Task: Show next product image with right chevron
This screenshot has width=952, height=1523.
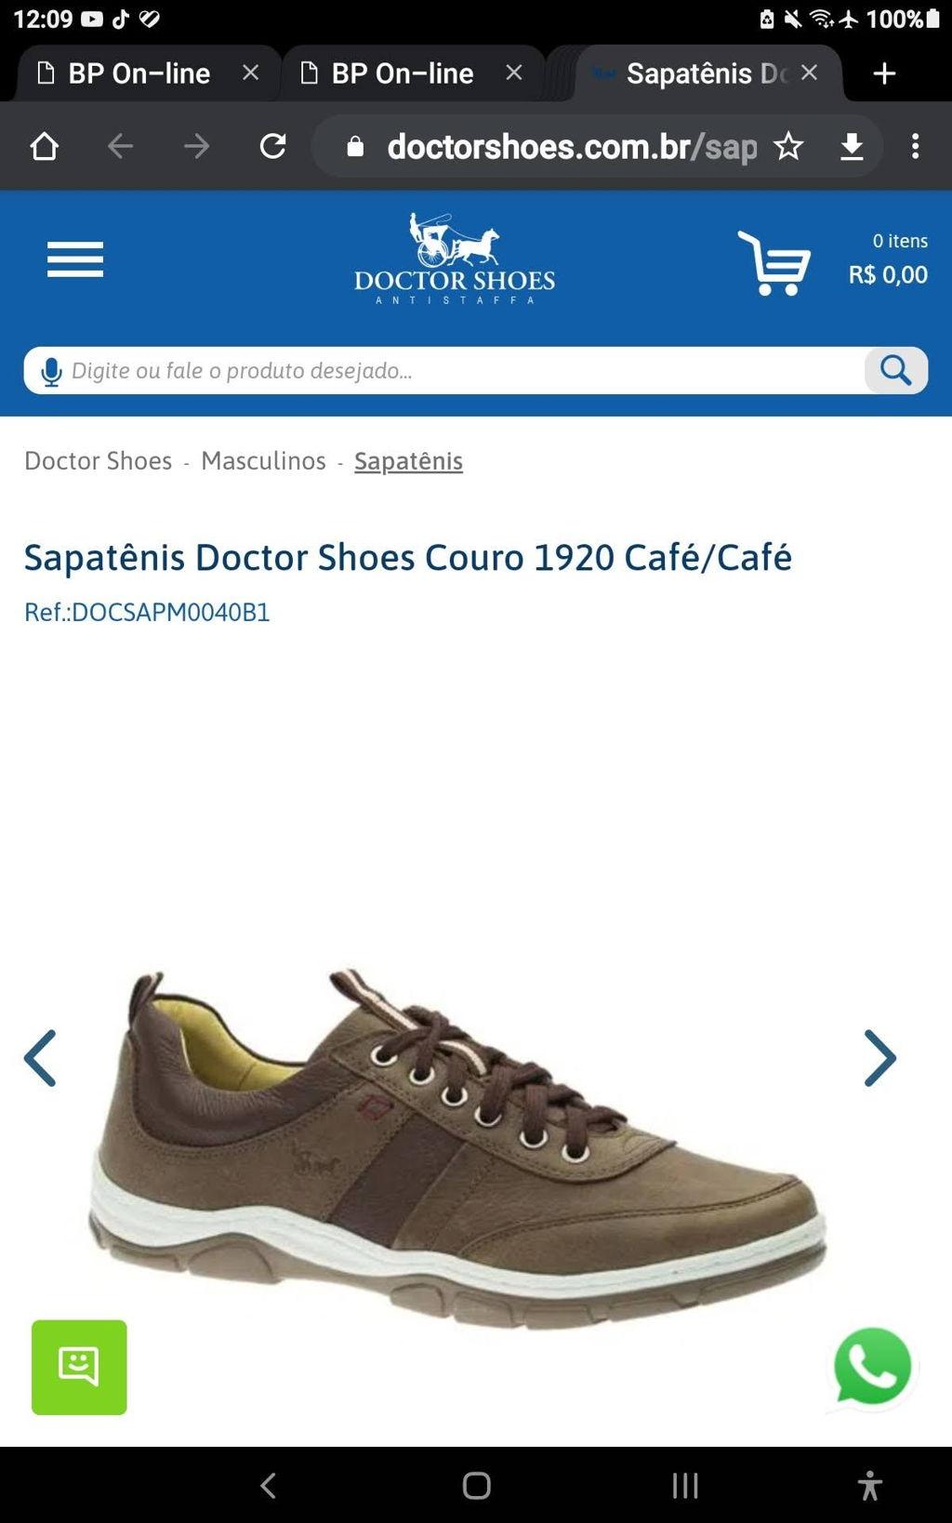Action: [879, 1058]
